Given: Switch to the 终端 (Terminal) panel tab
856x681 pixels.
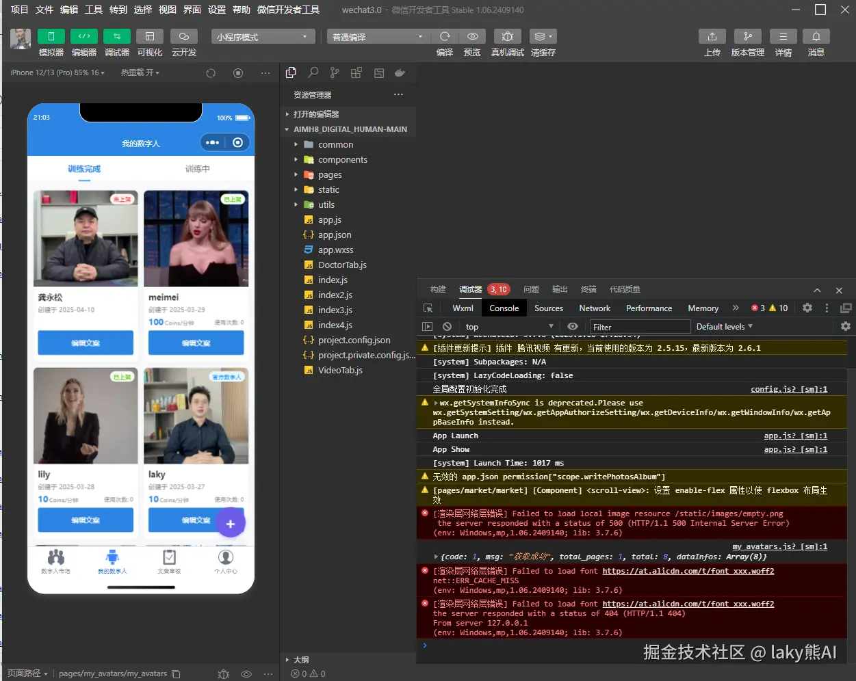Looking at the screenshot, I should (x=588, y=289).
